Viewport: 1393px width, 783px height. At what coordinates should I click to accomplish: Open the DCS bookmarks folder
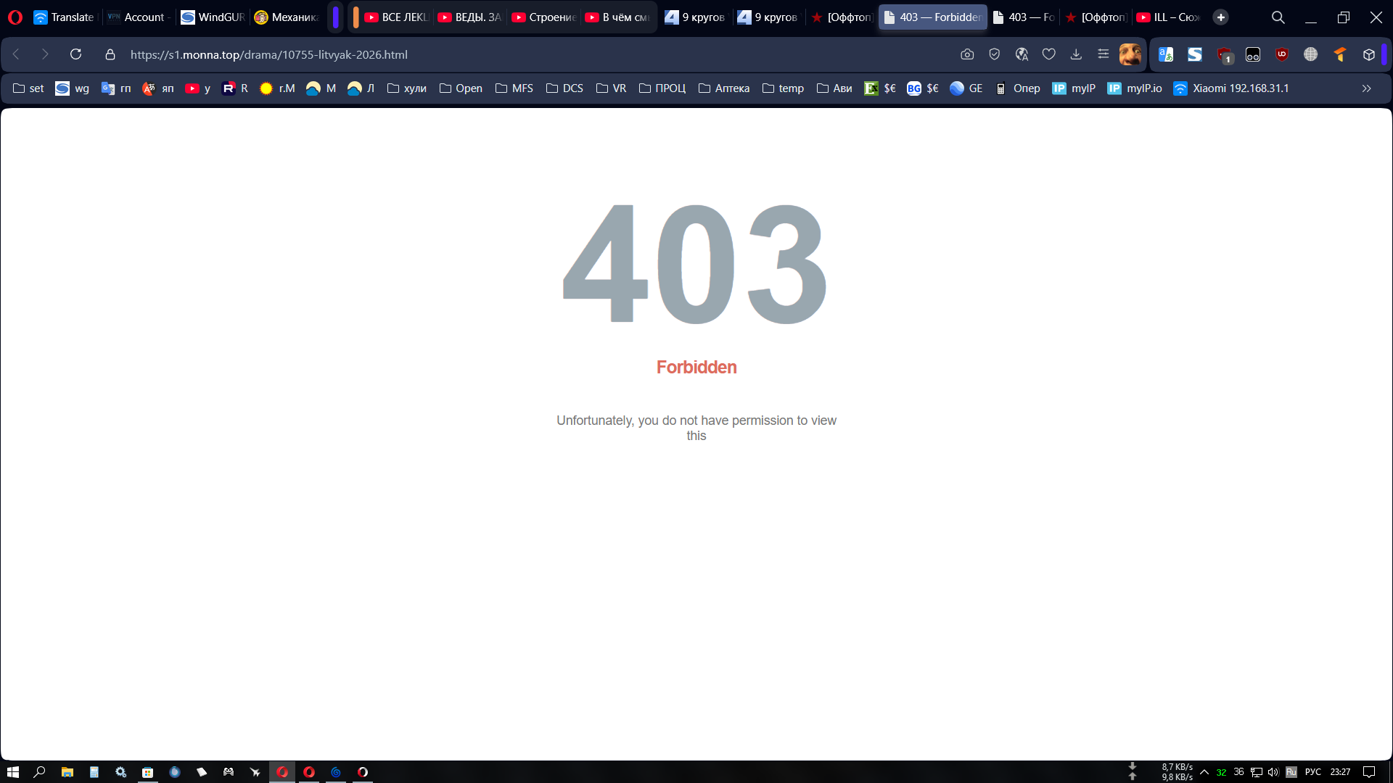pos(564,88)
